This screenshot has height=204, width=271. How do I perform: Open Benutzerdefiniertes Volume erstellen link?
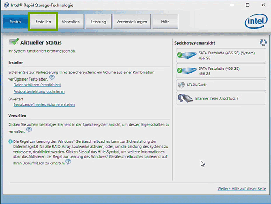(x=44, y=105)
